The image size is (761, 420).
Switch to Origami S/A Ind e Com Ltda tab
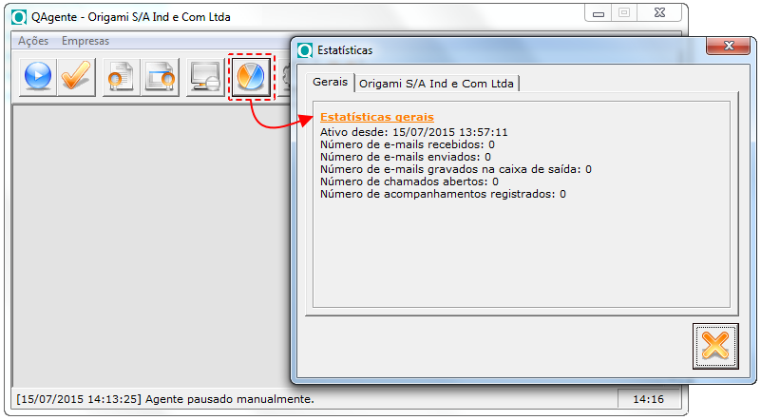[436, 84]
